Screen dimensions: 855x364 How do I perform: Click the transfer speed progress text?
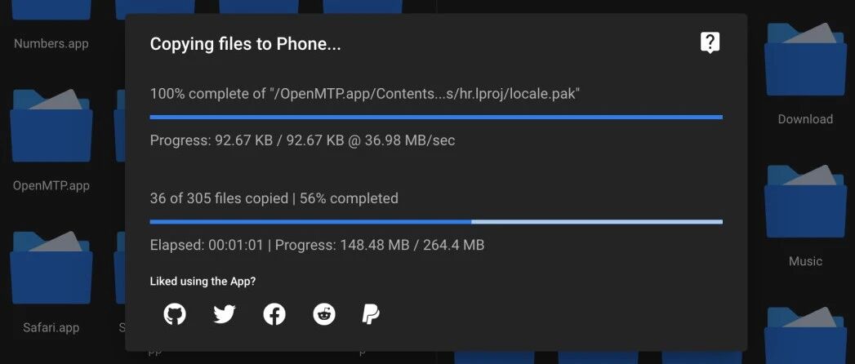point(303,140)
